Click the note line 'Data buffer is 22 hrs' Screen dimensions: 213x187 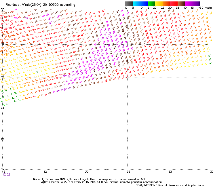(59, 182)
